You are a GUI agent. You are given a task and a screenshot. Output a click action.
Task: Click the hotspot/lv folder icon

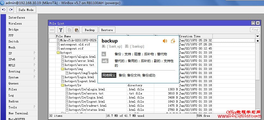(x=63, y=85)
